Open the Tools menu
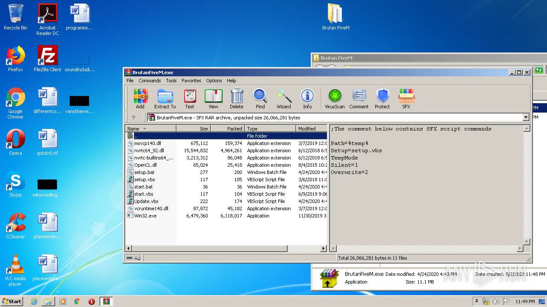 (171, 81)
